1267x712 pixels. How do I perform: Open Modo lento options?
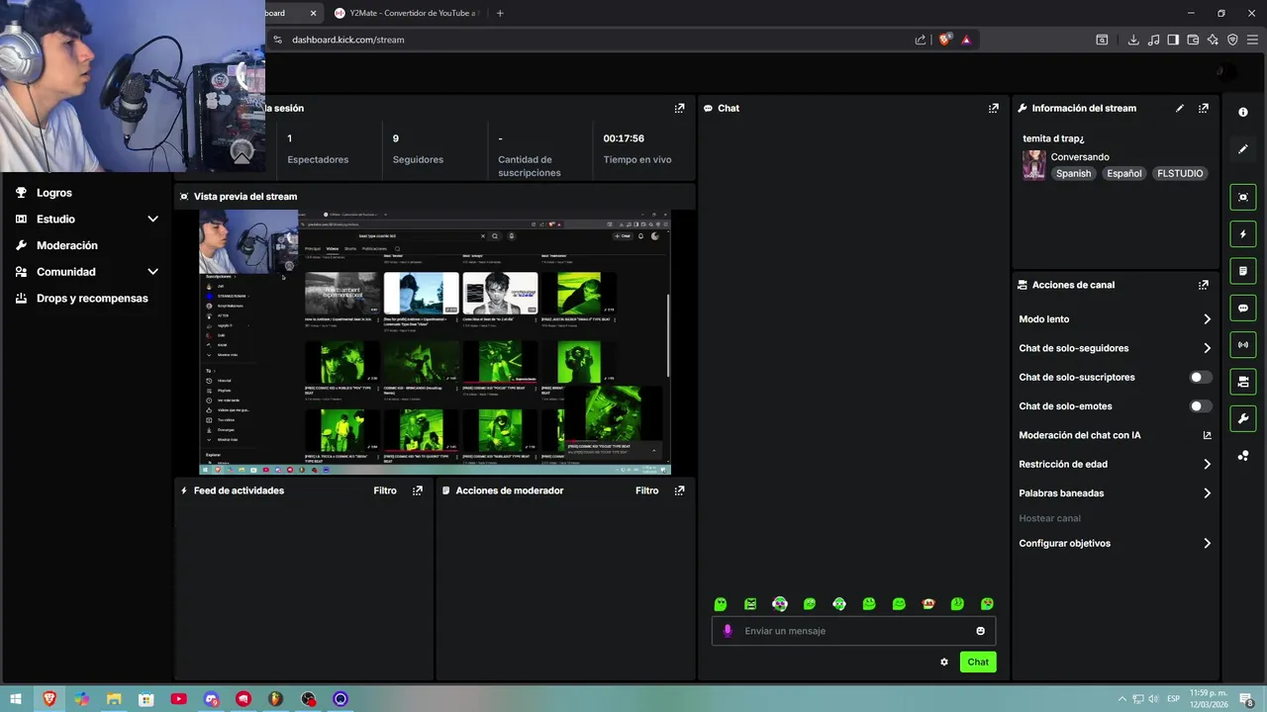coord(1115,319)
